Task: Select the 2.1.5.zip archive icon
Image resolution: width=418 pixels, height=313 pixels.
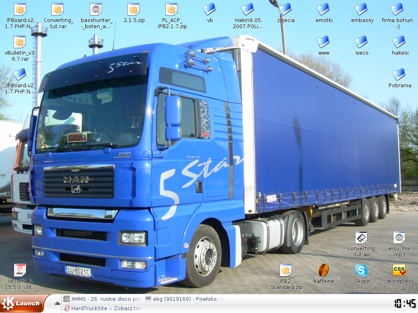Action: tap(133, 9)
